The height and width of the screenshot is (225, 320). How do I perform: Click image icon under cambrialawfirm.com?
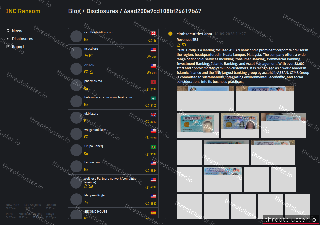(x=86, y=39)
